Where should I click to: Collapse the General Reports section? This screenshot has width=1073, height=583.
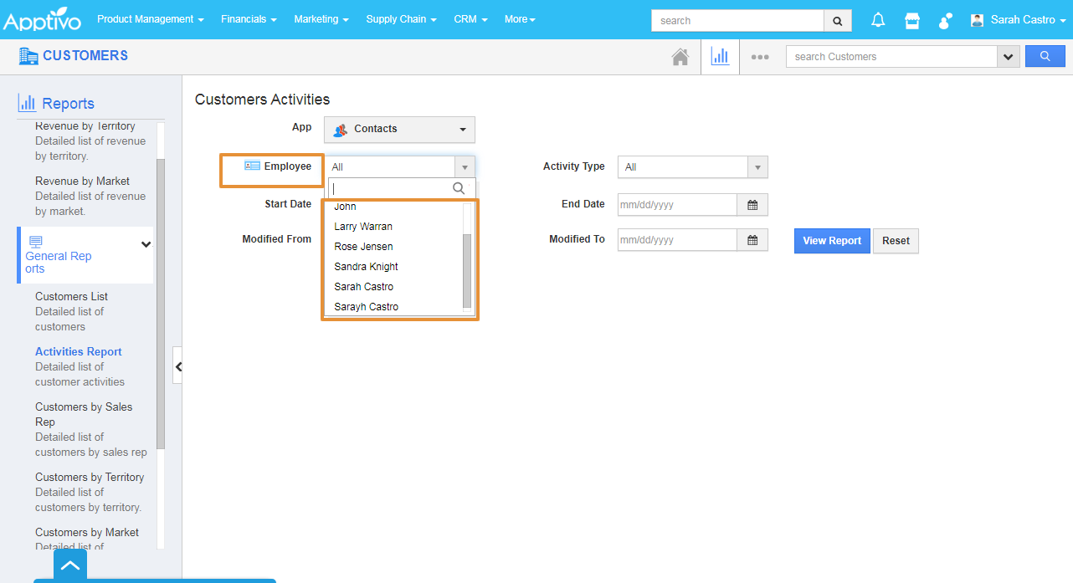[146, 244]
